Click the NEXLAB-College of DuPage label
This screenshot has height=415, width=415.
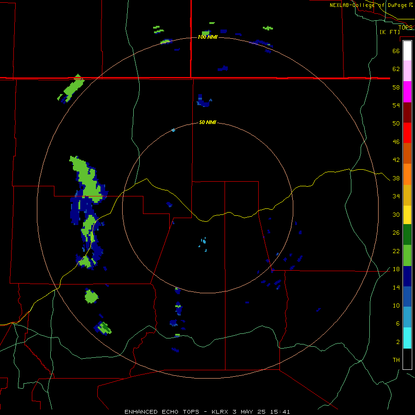pyautogui.click(x=371, y=5)
